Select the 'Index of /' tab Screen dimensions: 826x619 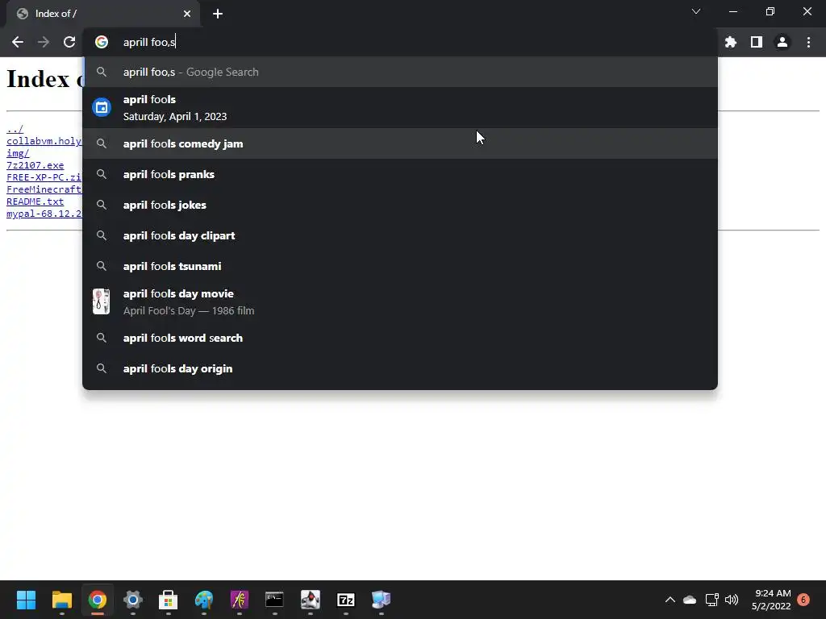[x=102, y=14]
